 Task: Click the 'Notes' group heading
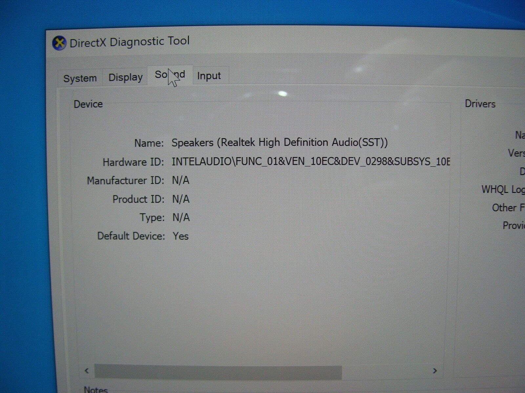coord(95,389)
